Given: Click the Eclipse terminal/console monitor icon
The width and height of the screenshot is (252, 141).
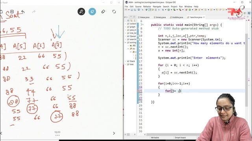Looking at the screenshot, I should click(x=139, y=10).
